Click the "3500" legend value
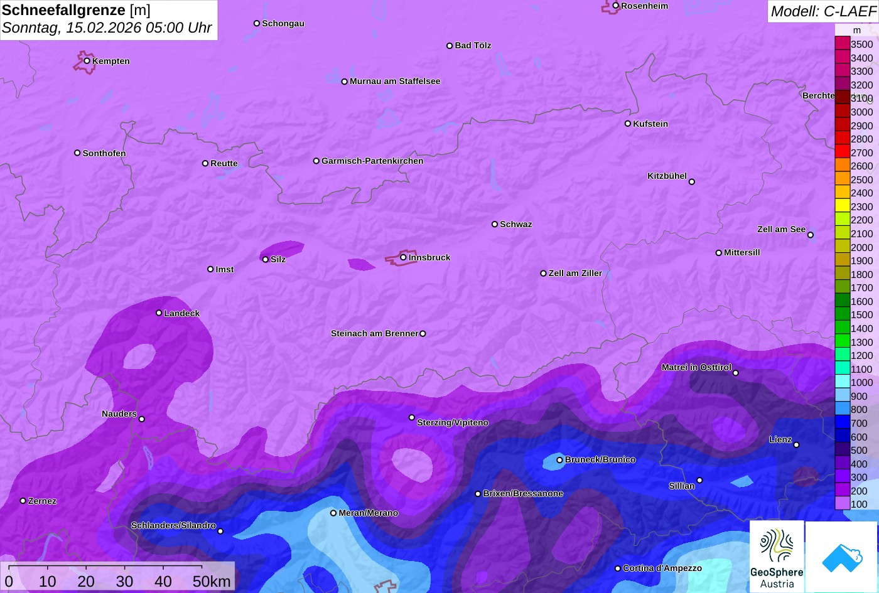This screenshot has width=879, height=593. tap(862, 45)
